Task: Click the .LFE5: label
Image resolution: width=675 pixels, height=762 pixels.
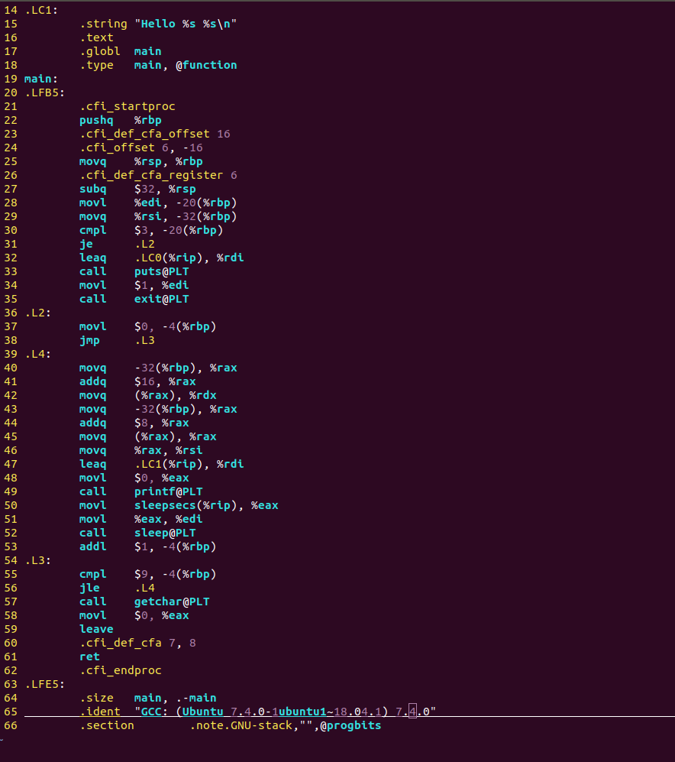Action: pyautogui.click(x=44, y=684)
